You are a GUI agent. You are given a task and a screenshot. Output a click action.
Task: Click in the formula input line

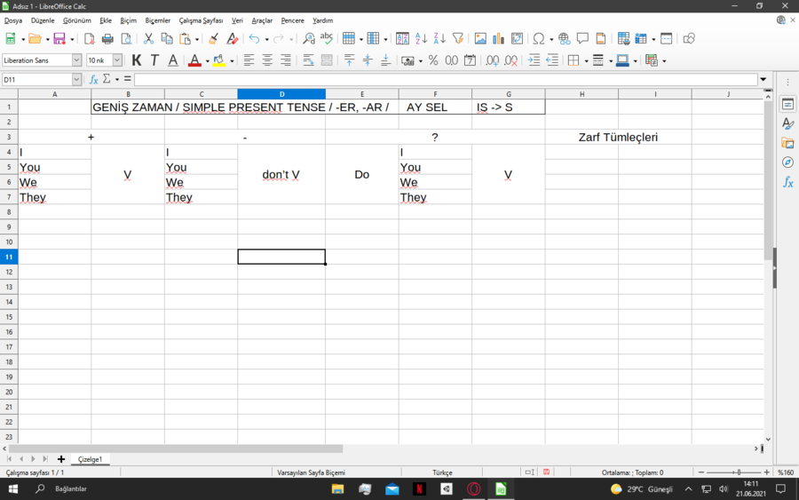click(x=447, y=80)
